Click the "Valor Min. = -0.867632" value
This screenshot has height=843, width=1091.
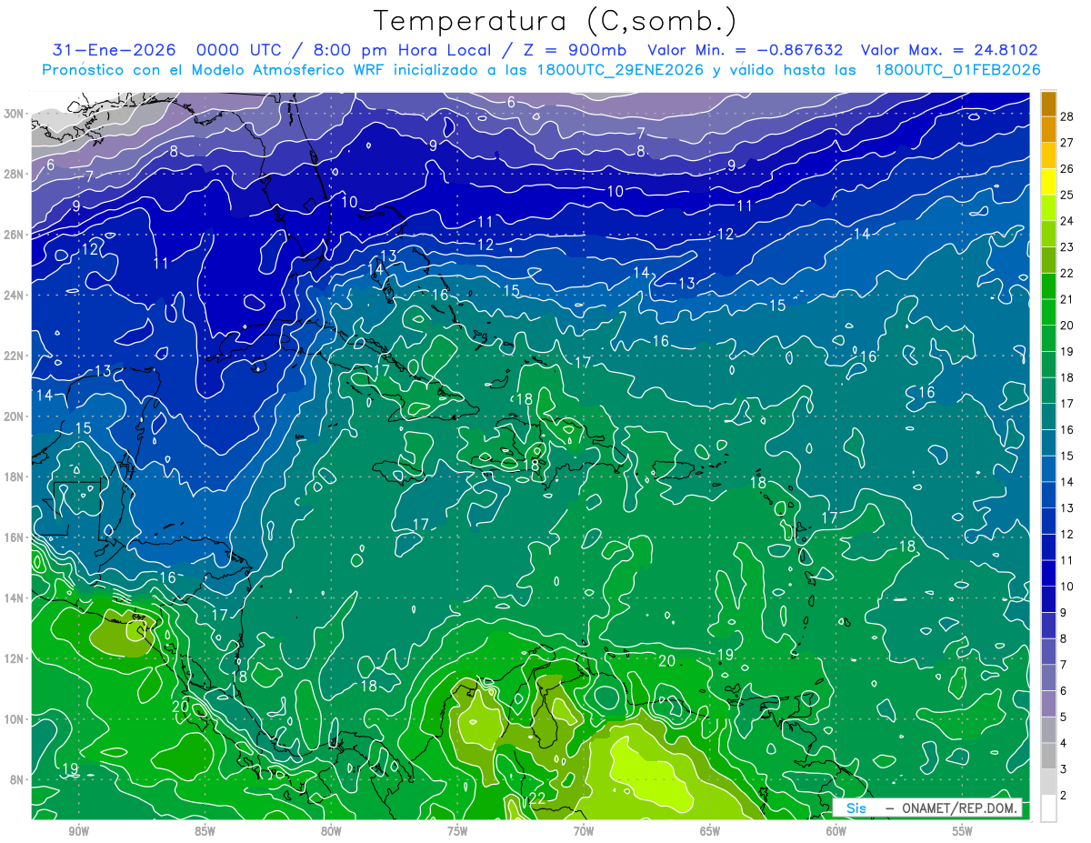click(x=745, y=51)
